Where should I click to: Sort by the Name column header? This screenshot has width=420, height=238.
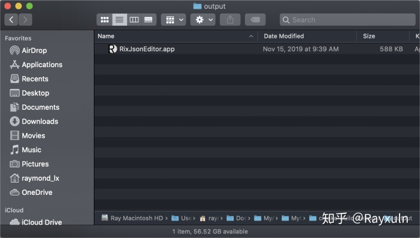[x=106, y=36]
